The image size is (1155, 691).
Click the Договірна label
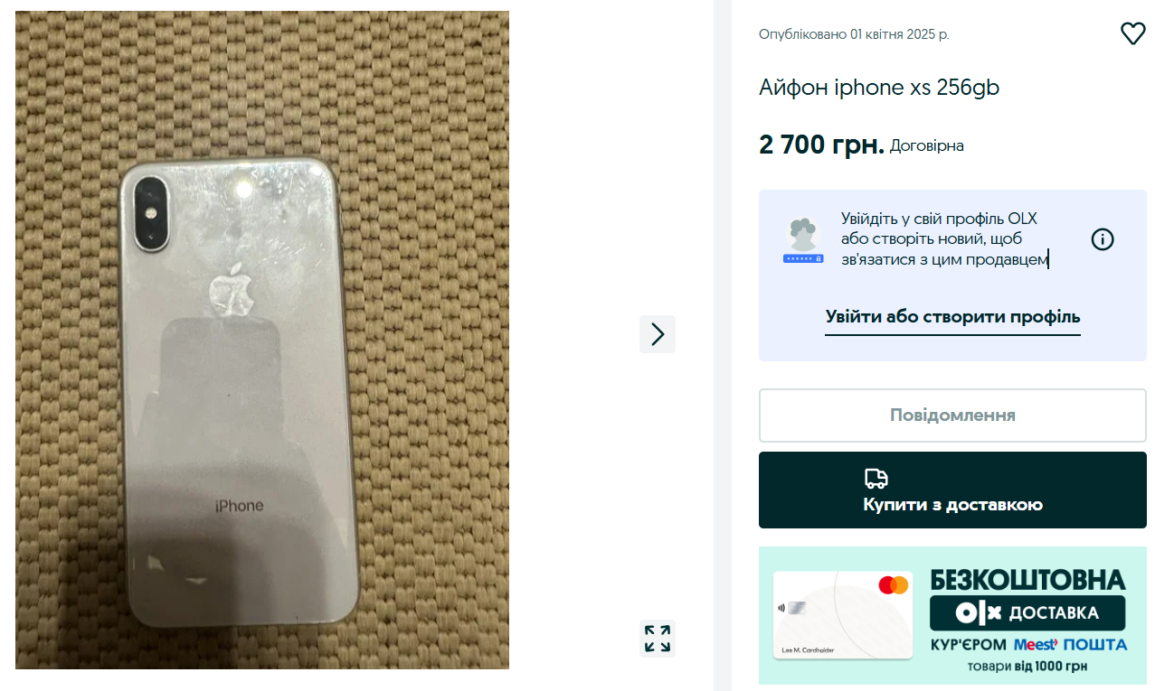pos(927,145)
